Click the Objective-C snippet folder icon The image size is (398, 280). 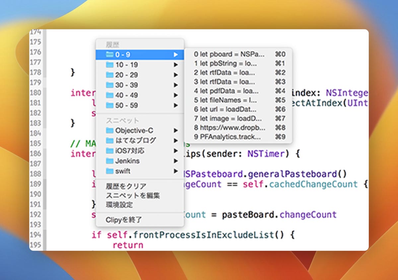(x=110, y=130)
